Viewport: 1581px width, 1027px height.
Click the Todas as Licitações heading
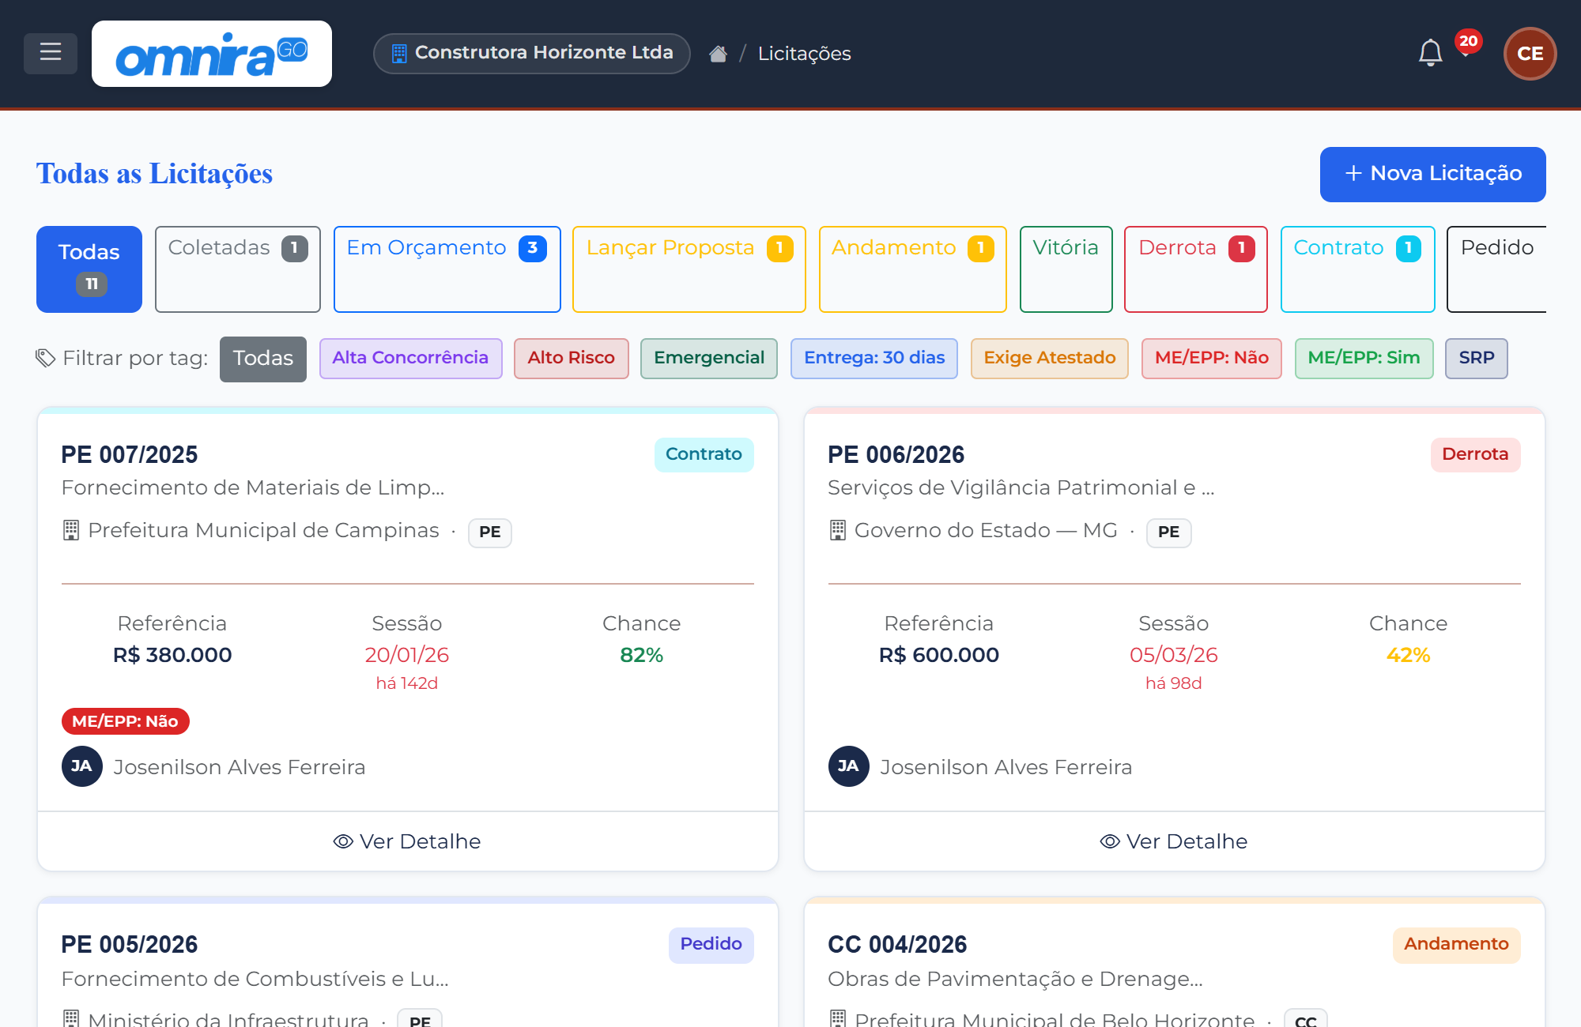pos(154,174)
